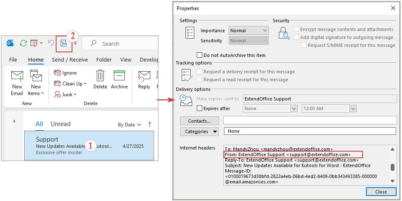Screen dimensions: 402x201
Task: Click the Contacts... button
Action: pyautogui.click(x=199, y=121)
